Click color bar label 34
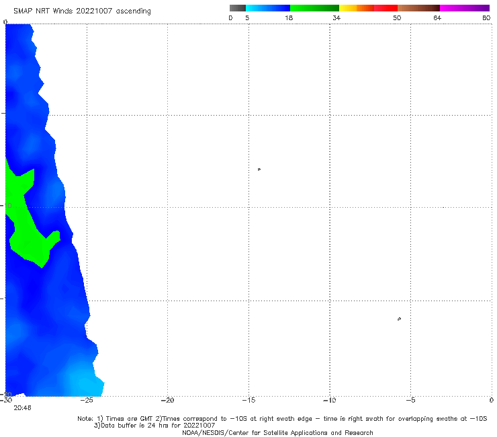Screen dimensions: 497x437 tap(336, 17)
